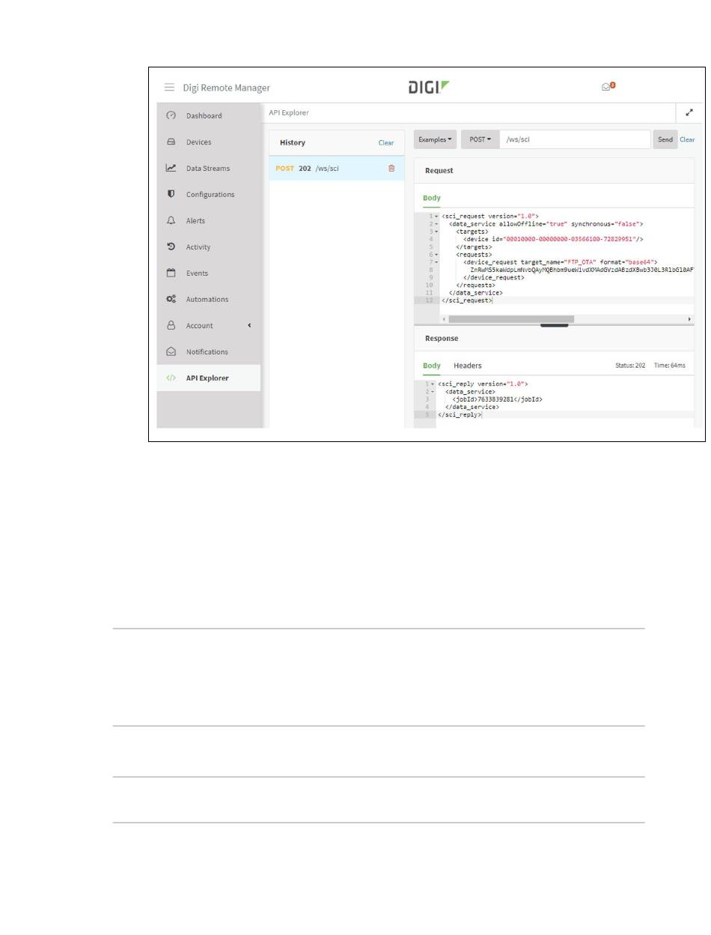Delete the /ws/sci history entry
711x935 pixels.
click(x=391, y=169)
